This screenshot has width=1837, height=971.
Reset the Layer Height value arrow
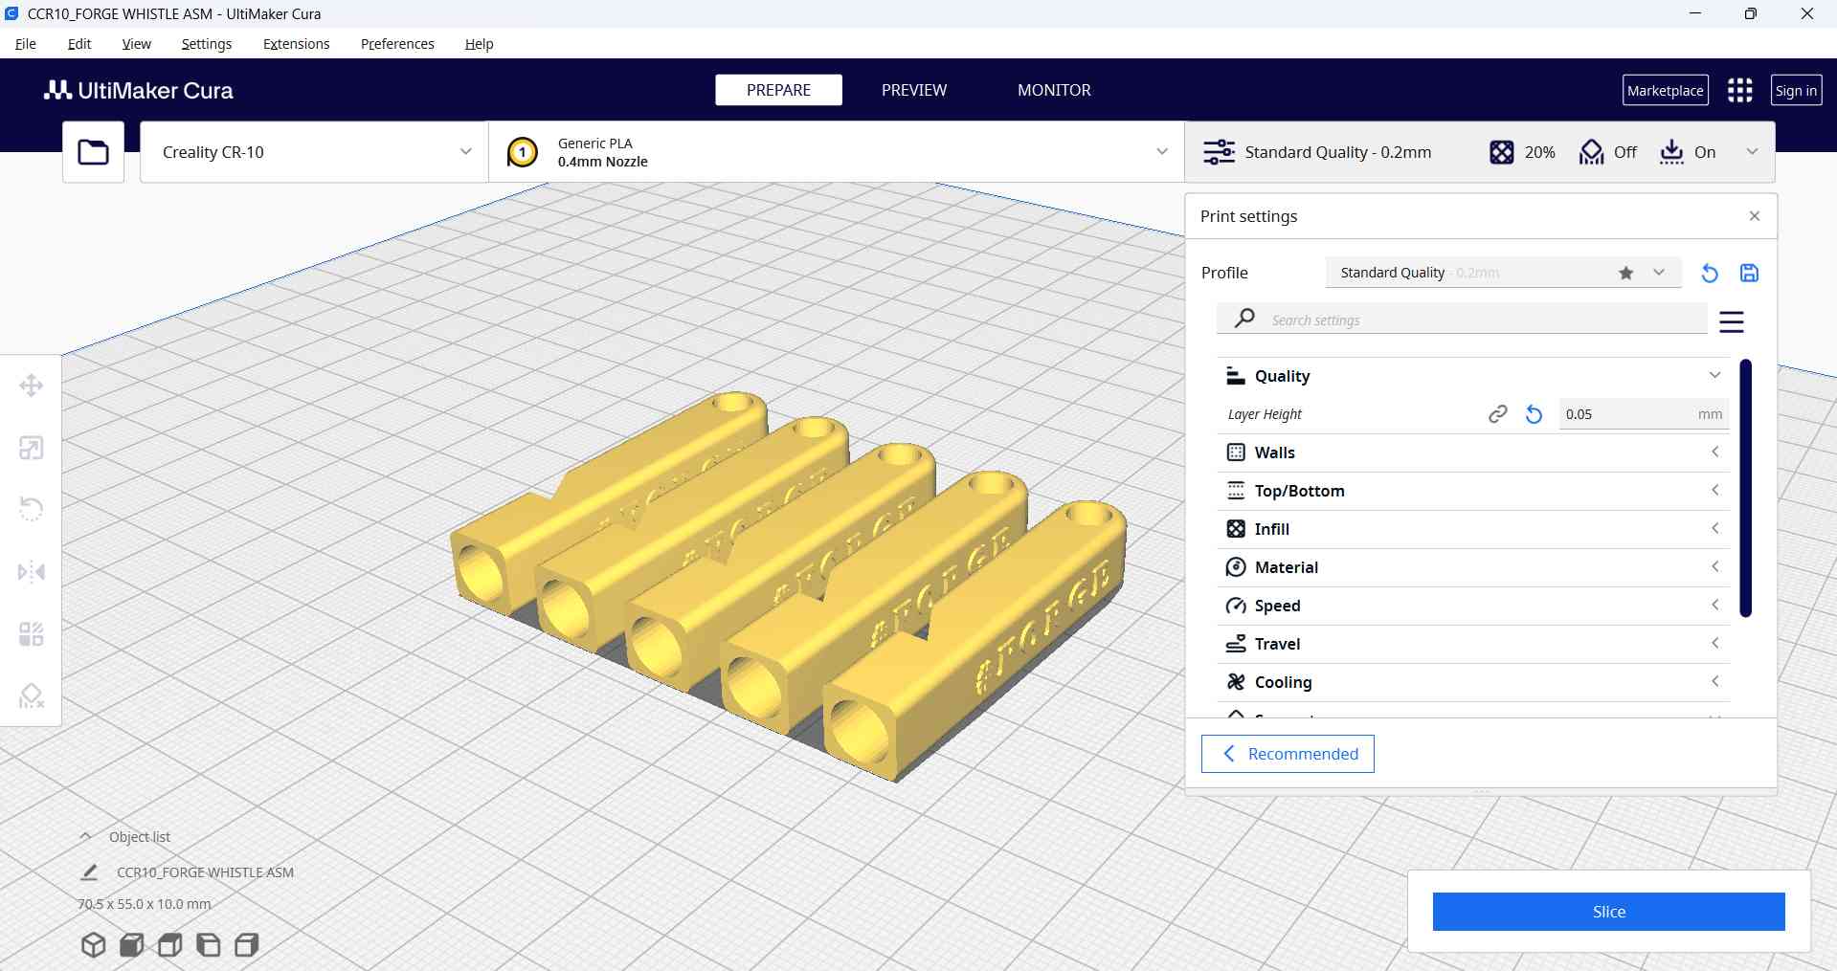pos(1534,414)
